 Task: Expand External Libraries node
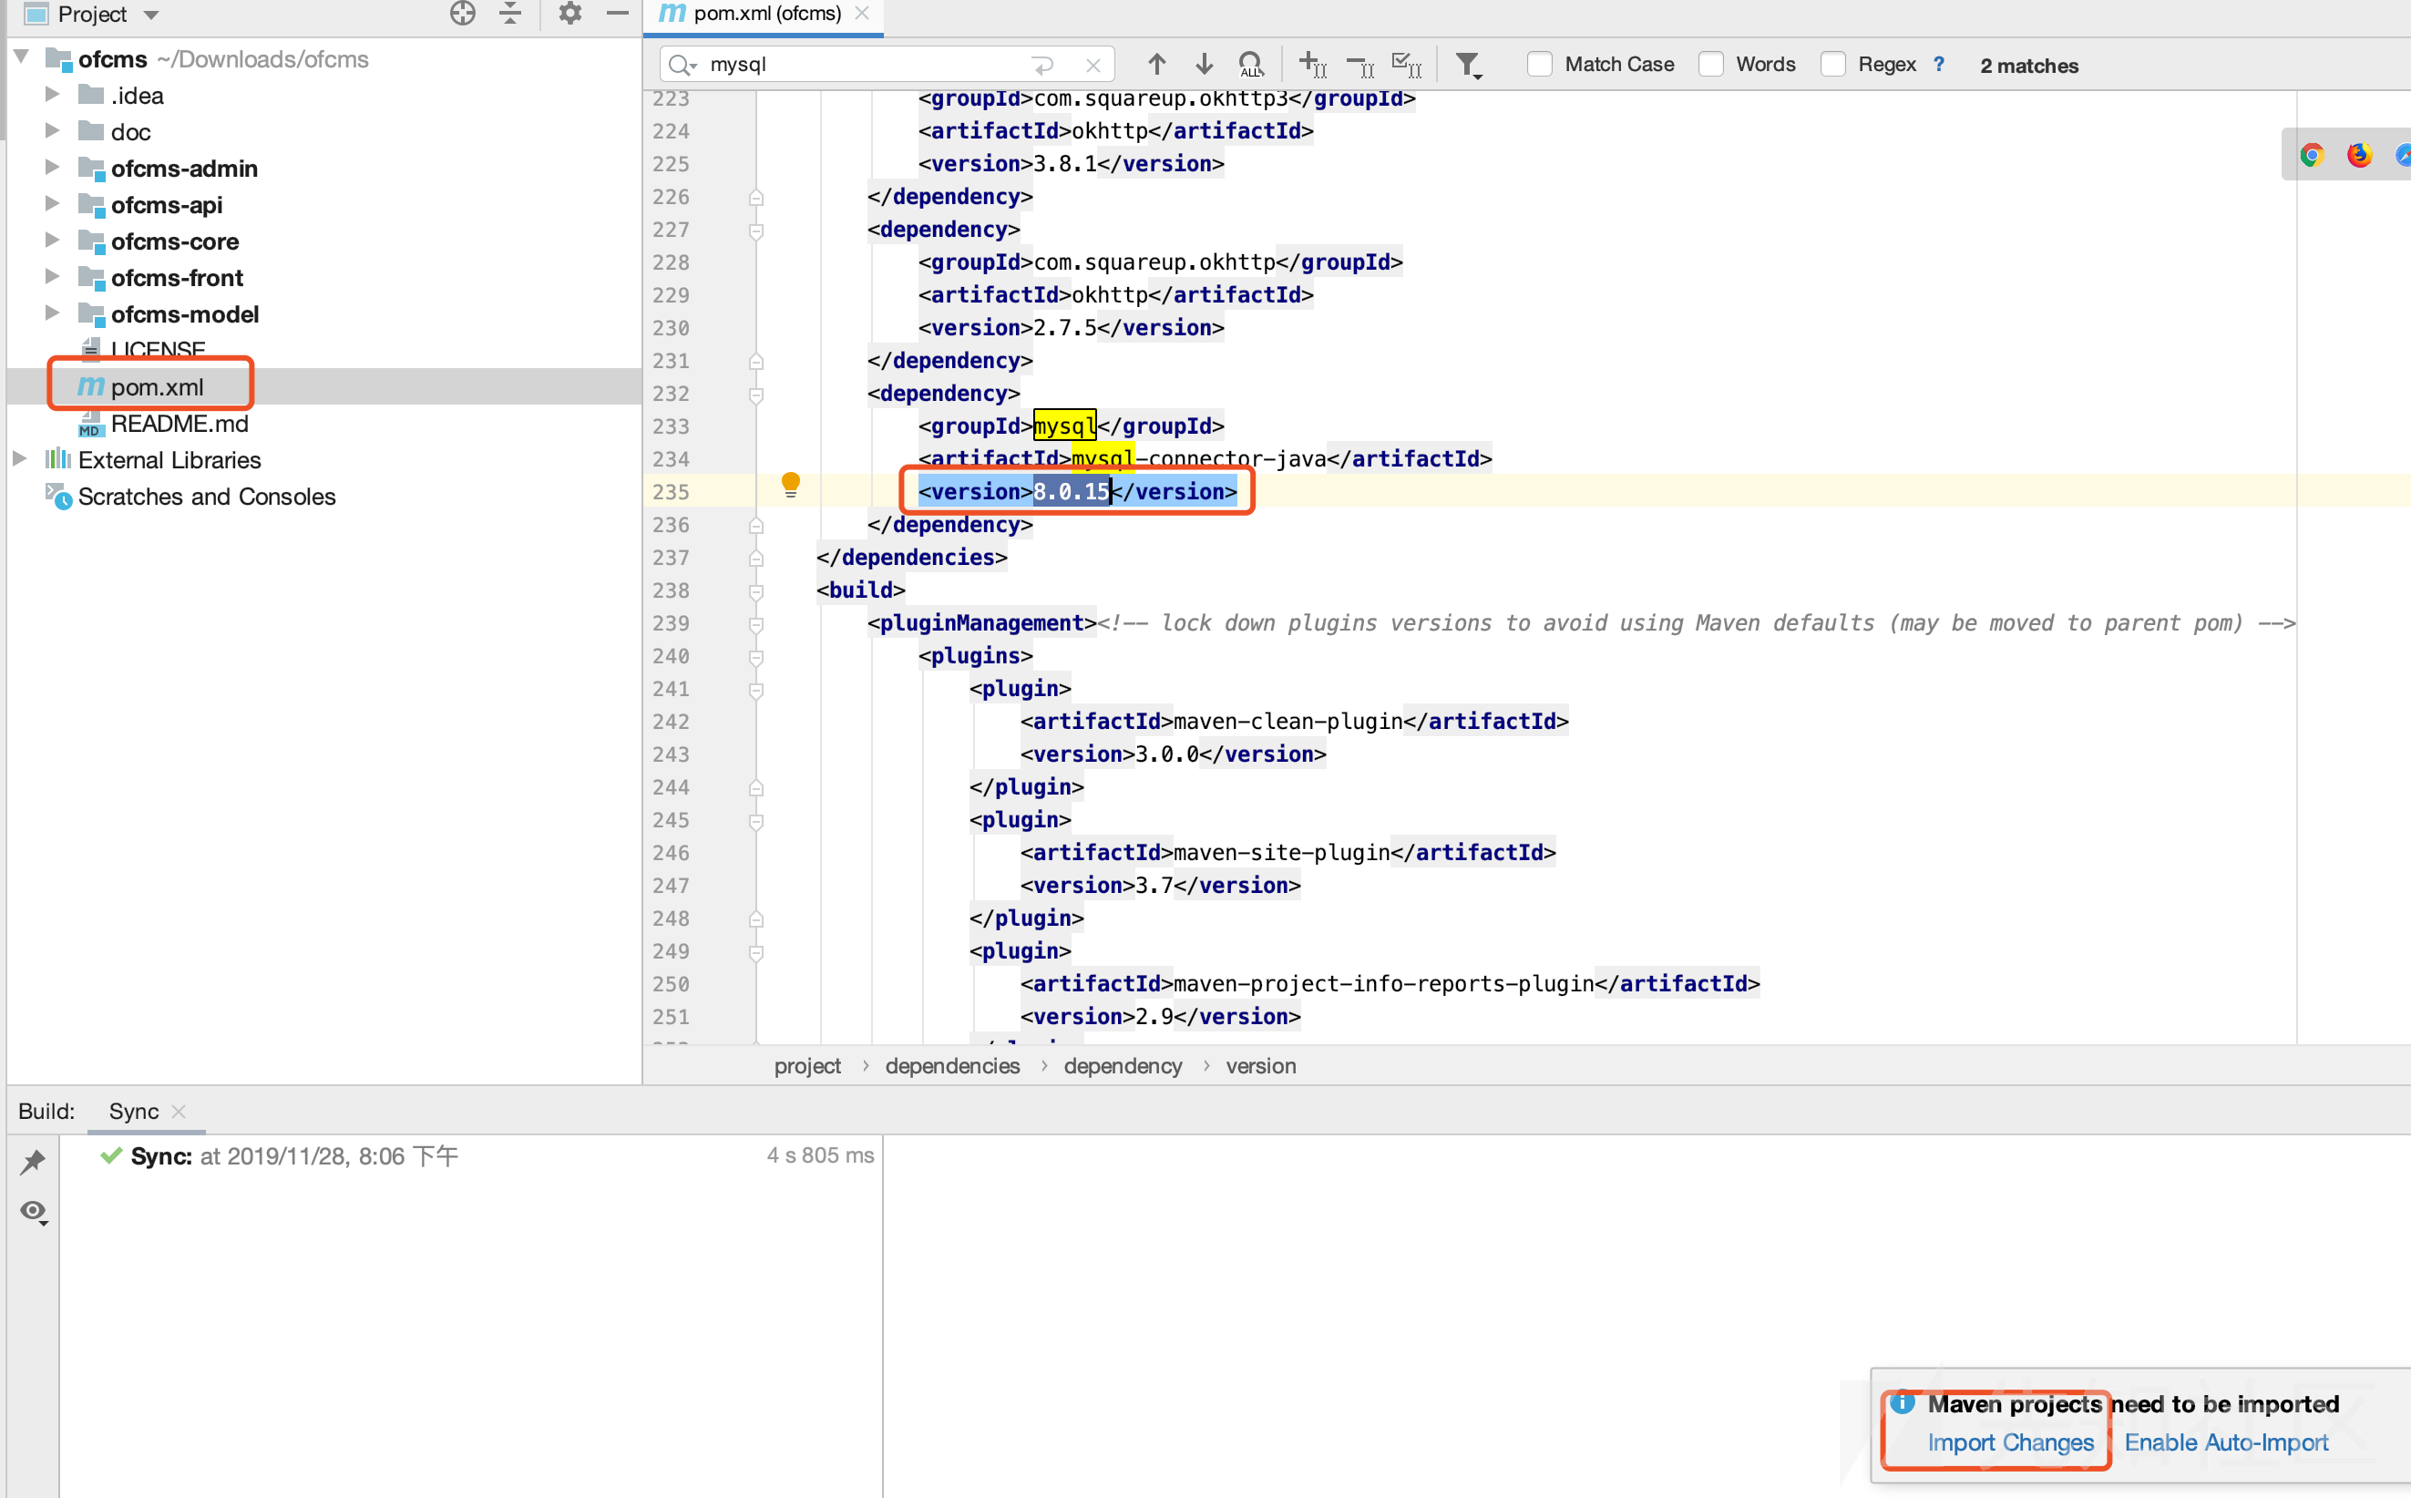click(20, 458)
